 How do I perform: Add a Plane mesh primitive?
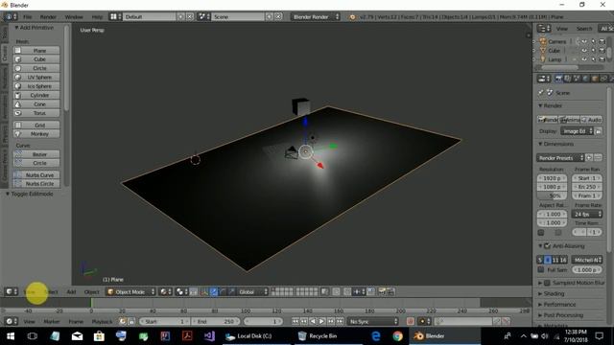[x=36, y=51]
